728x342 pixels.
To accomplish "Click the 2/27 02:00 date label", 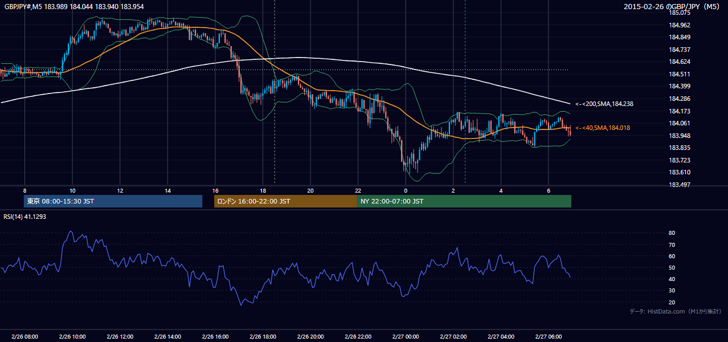I will point(453,337).
